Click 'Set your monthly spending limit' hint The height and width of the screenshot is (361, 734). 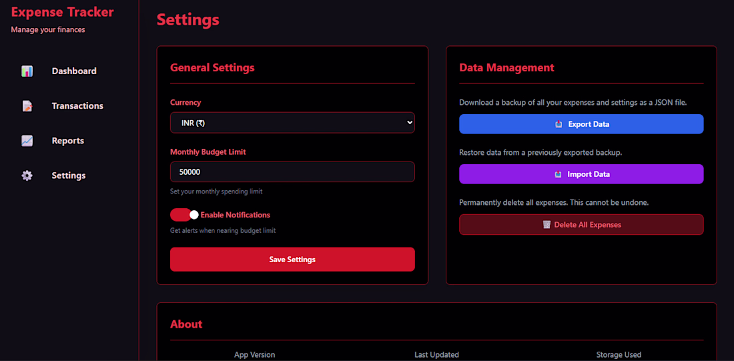click(x=216, y=192)
